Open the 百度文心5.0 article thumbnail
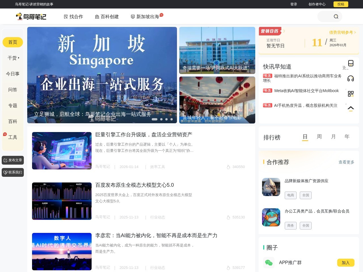The height and width of the screenshot is (272, 363). [x=62, y=201]
